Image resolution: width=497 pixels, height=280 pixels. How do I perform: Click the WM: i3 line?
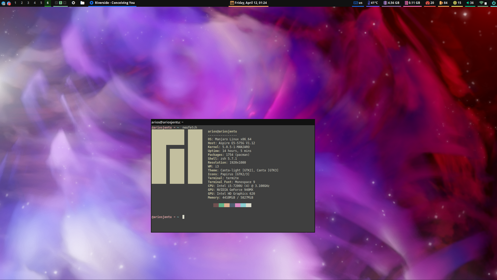tap(213, 166)
